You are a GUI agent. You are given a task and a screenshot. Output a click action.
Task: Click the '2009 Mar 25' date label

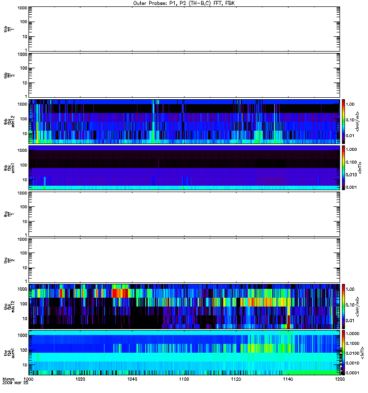15,383
